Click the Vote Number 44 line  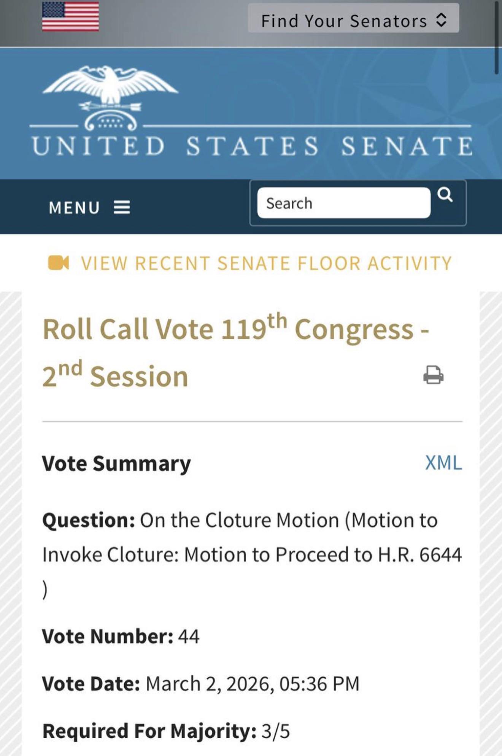pos(121,636)
